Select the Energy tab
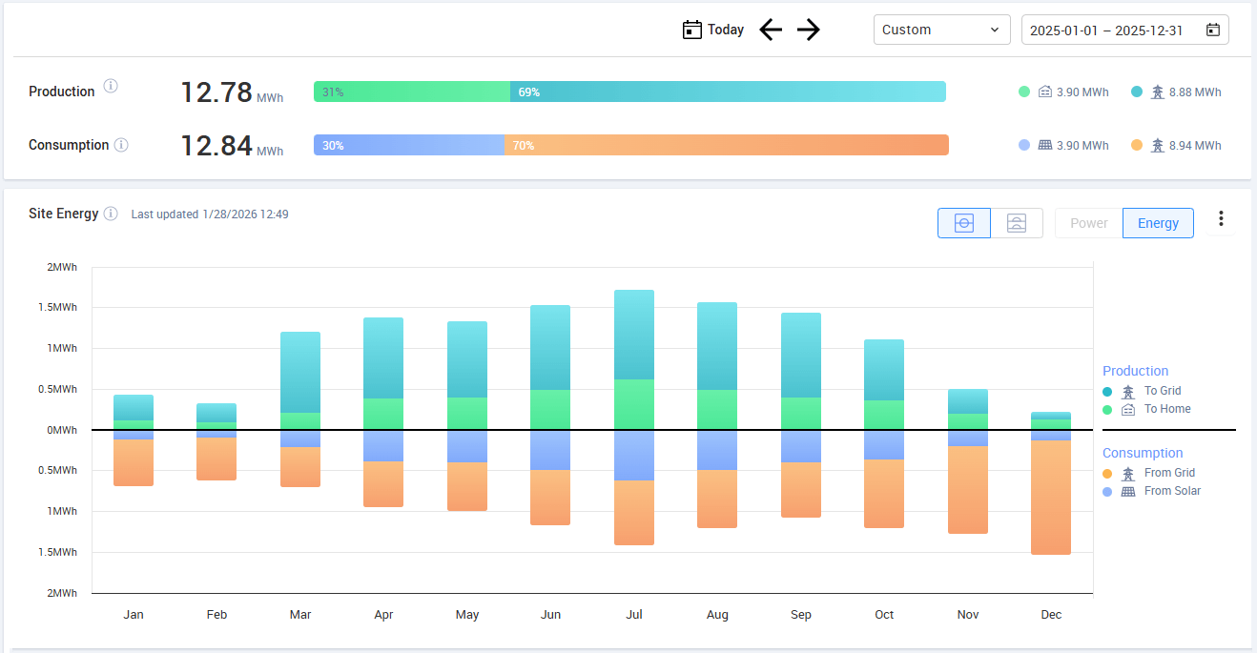 [1158, 223]
